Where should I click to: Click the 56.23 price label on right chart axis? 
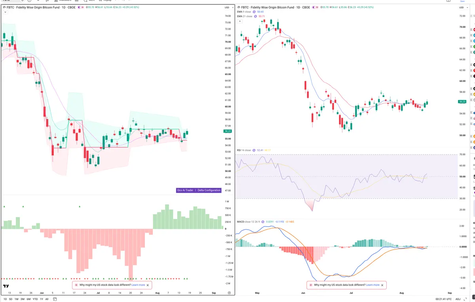pos(462,102)
